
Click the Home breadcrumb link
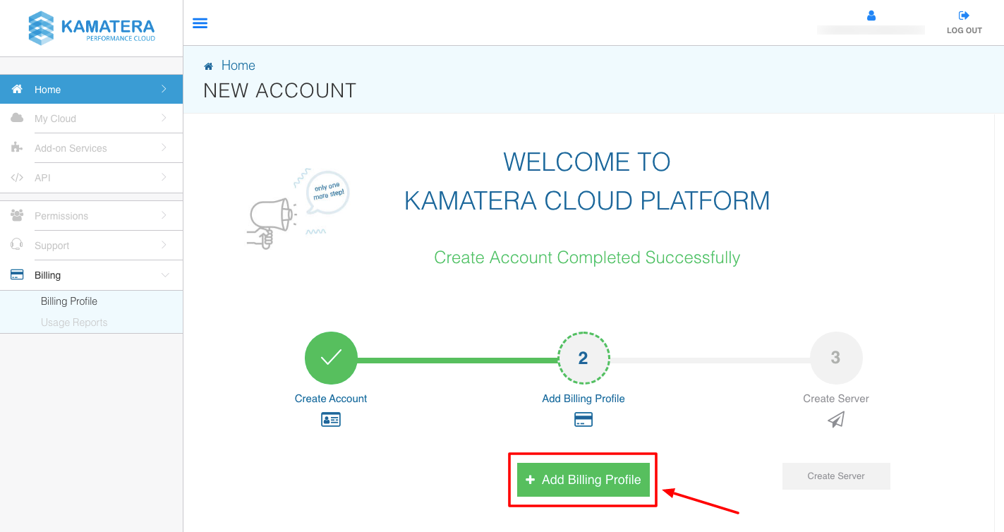coord(238,66)
